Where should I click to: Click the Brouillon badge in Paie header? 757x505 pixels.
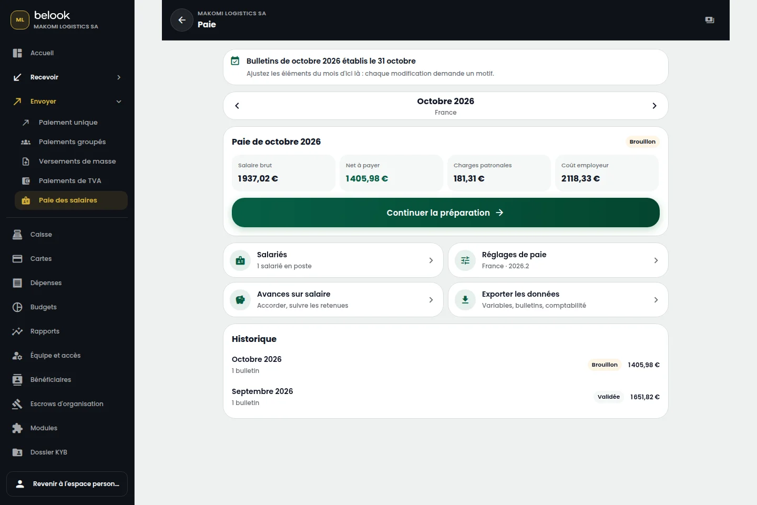642,142
